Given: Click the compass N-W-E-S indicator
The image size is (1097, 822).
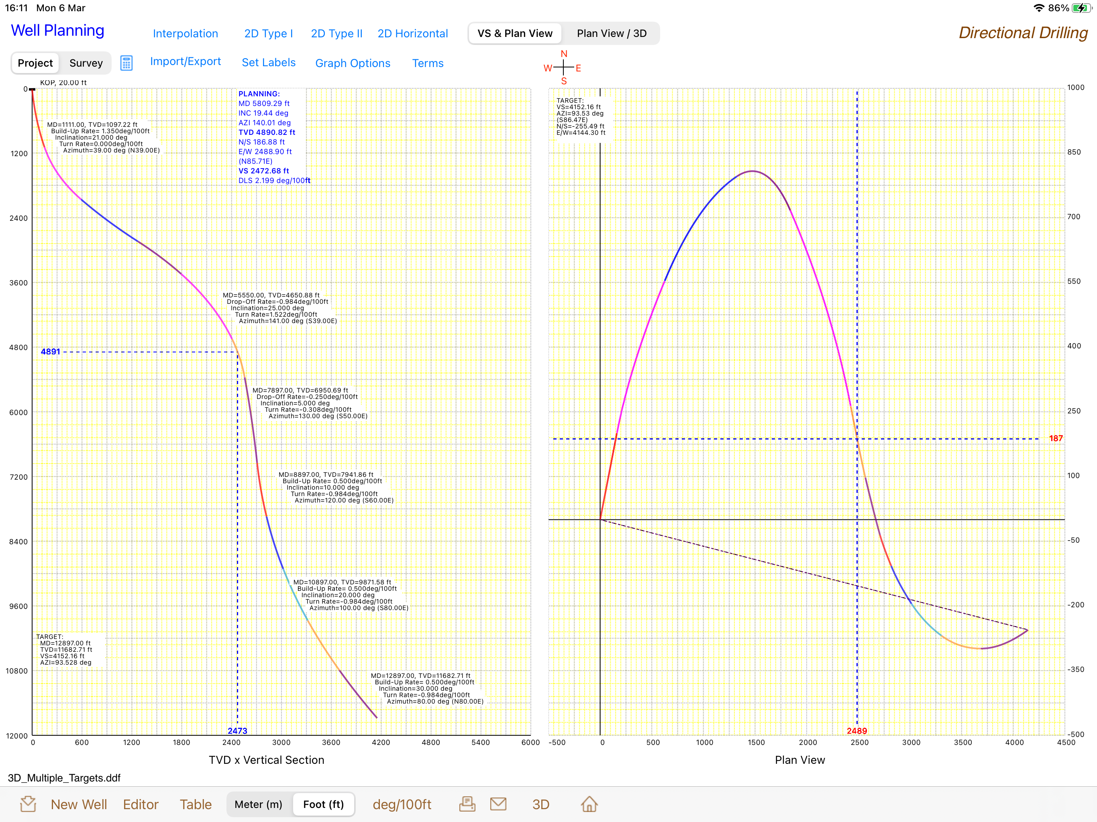Looking at the screenshot, I should (563, 67).
